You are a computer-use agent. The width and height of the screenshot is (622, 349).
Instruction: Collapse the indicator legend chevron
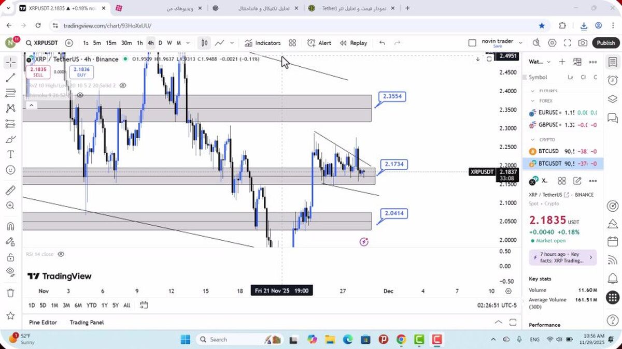31,106
